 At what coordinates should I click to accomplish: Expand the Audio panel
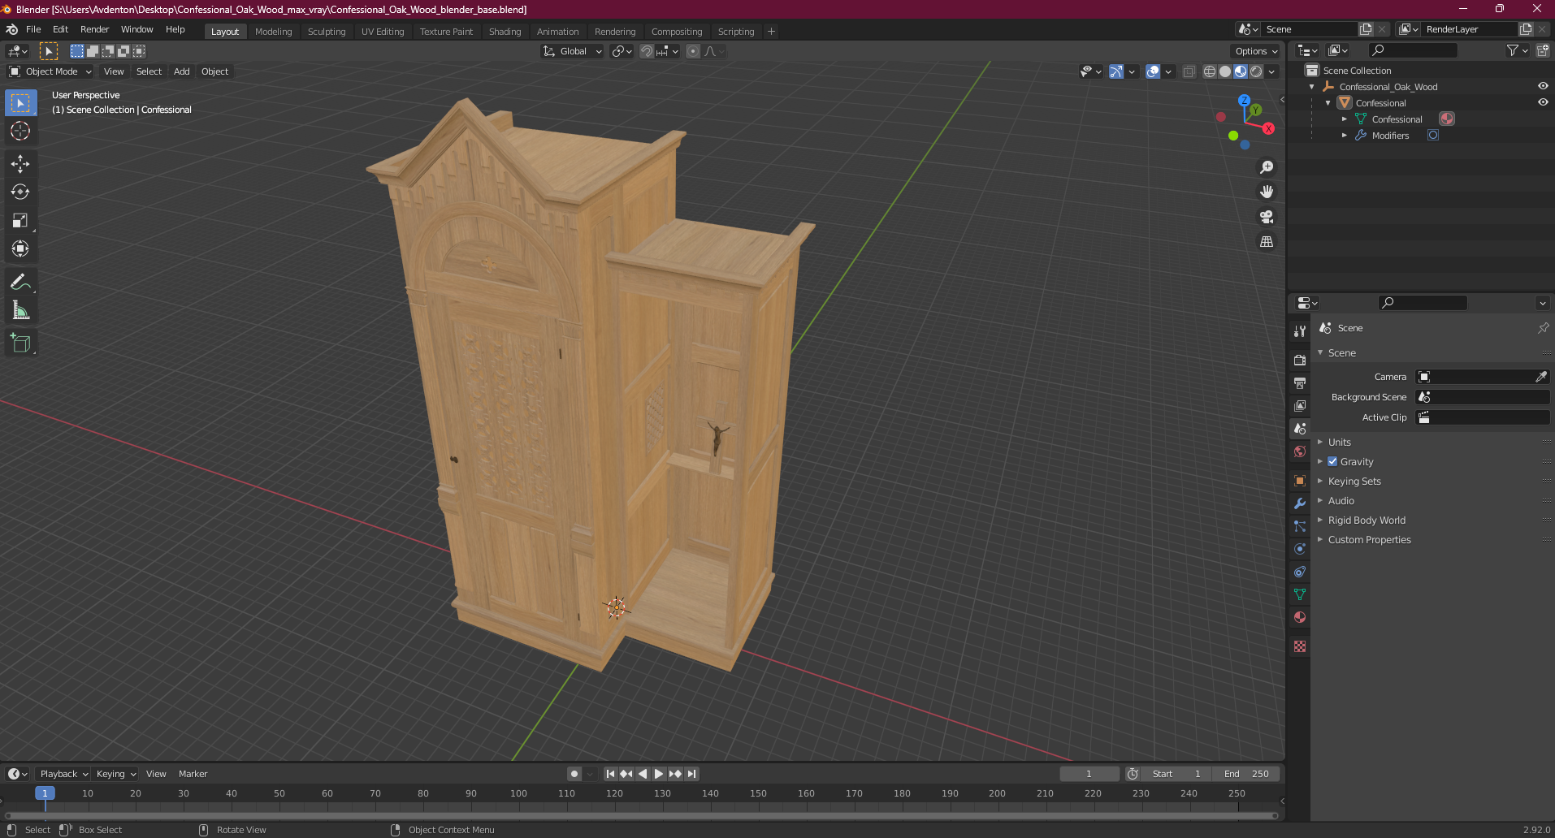tap(1341, 500)
